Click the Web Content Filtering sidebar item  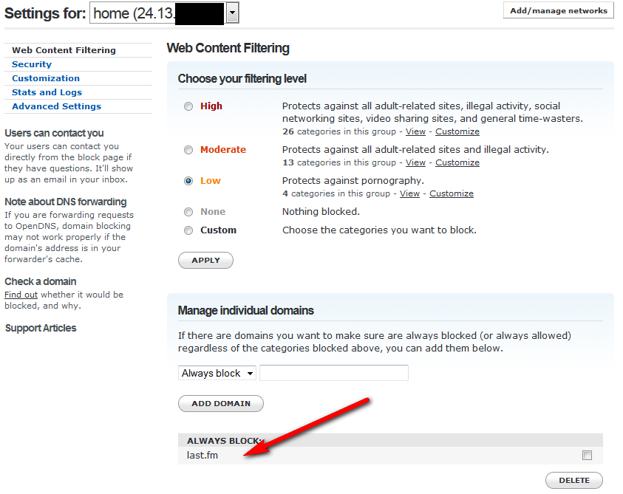point(64,50)
